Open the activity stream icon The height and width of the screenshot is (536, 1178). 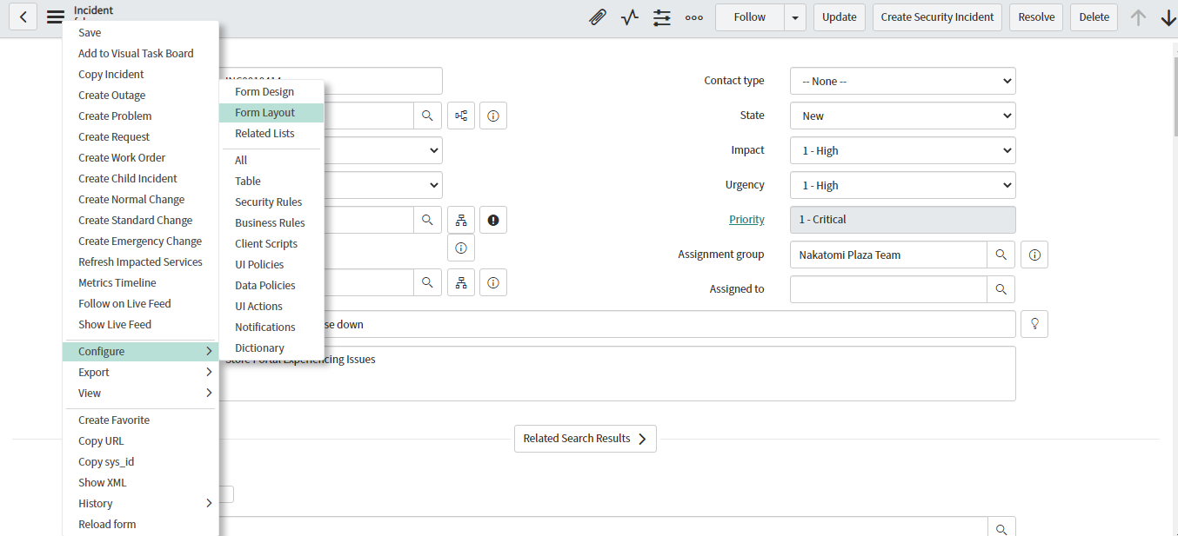[x=630, y=17]
